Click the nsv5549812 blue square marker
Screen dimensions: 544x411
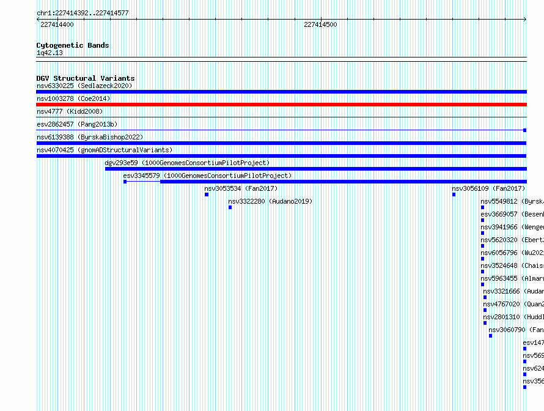482,207
